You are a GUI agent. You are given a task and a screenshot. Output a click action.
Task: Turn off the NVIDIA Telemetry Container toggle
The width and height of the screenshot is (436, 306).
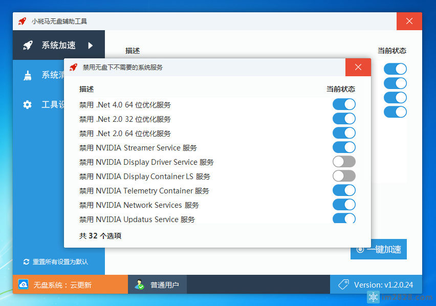tap(343, 190)
